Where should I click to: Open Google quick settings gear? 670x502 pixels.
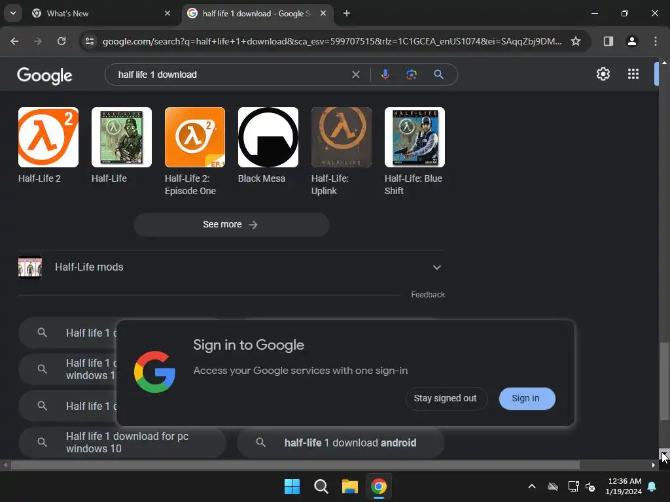click(x=603, y=74)
